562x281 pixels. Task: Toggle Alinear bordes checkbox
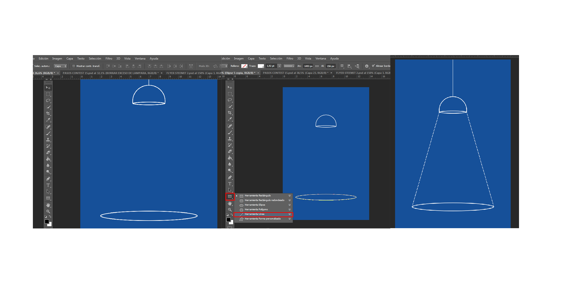(x=373, y=66)
